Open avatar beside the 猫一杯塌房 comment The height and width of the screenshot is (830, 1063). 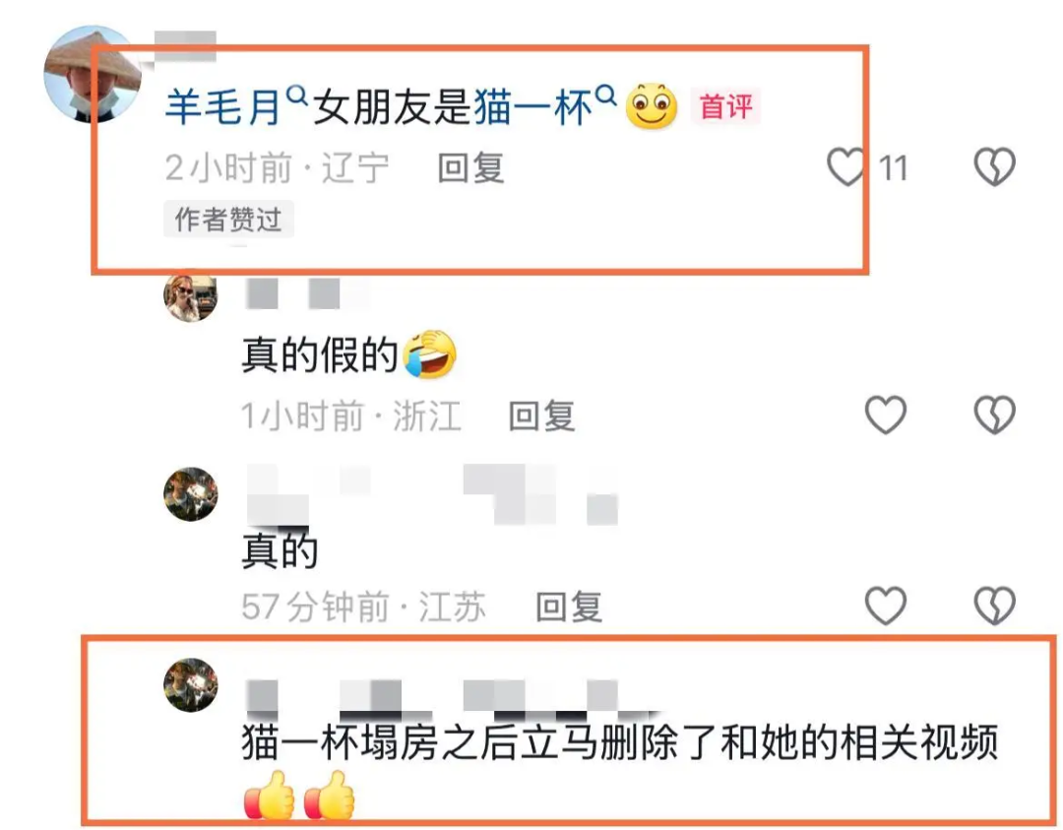click(191, 685)
